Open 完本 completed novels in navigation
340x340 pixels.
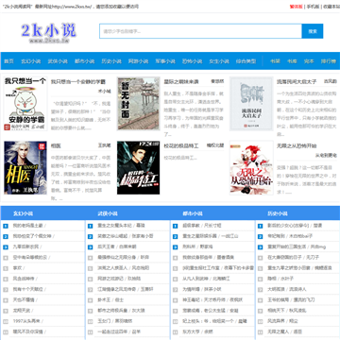click(309, 61)
